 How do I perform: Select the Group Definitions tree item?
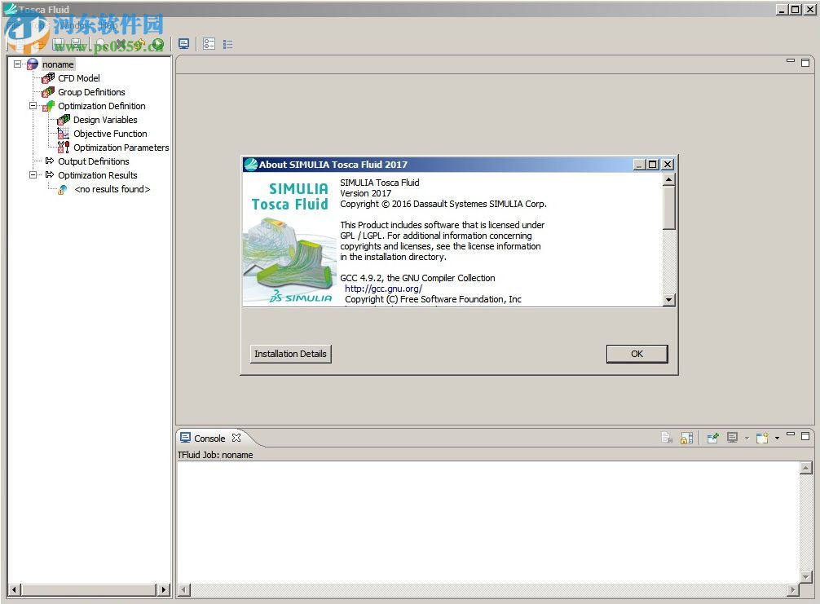pyautogui.click(x=91, y=92)
